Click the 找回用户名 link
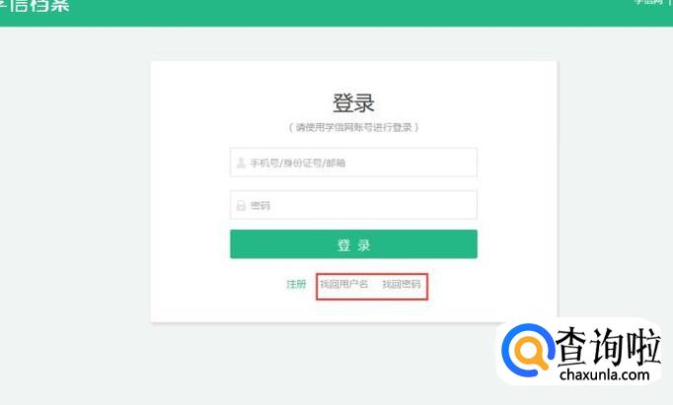Viewport: 673px width, 405px height. (x=343, y=284)
